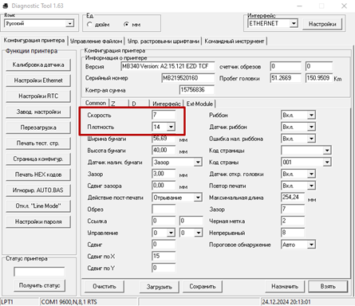Open Настройки пароля
Screen dimensions: 355x306
38,222
